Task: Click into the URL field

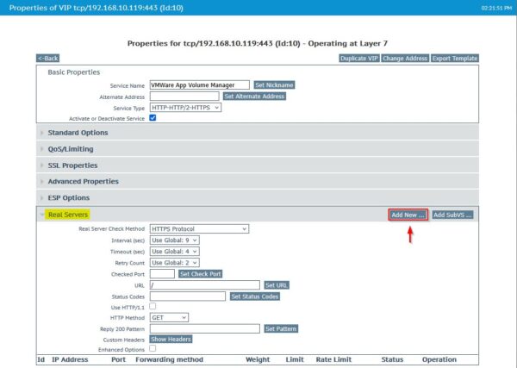Action: (x=204, y=285)
